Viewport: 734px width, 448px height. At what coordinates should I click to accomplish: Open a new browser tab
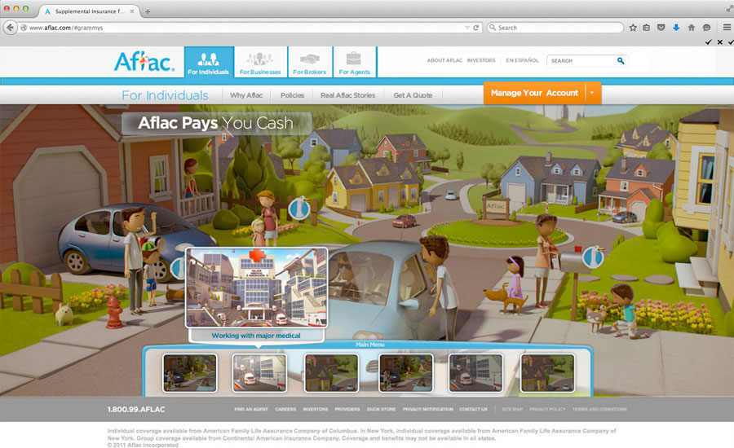point(148,11)
